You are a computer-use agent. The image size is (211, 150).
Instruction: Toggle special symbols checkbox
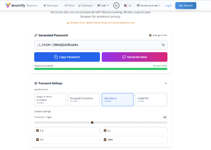(x=105, y=139)
